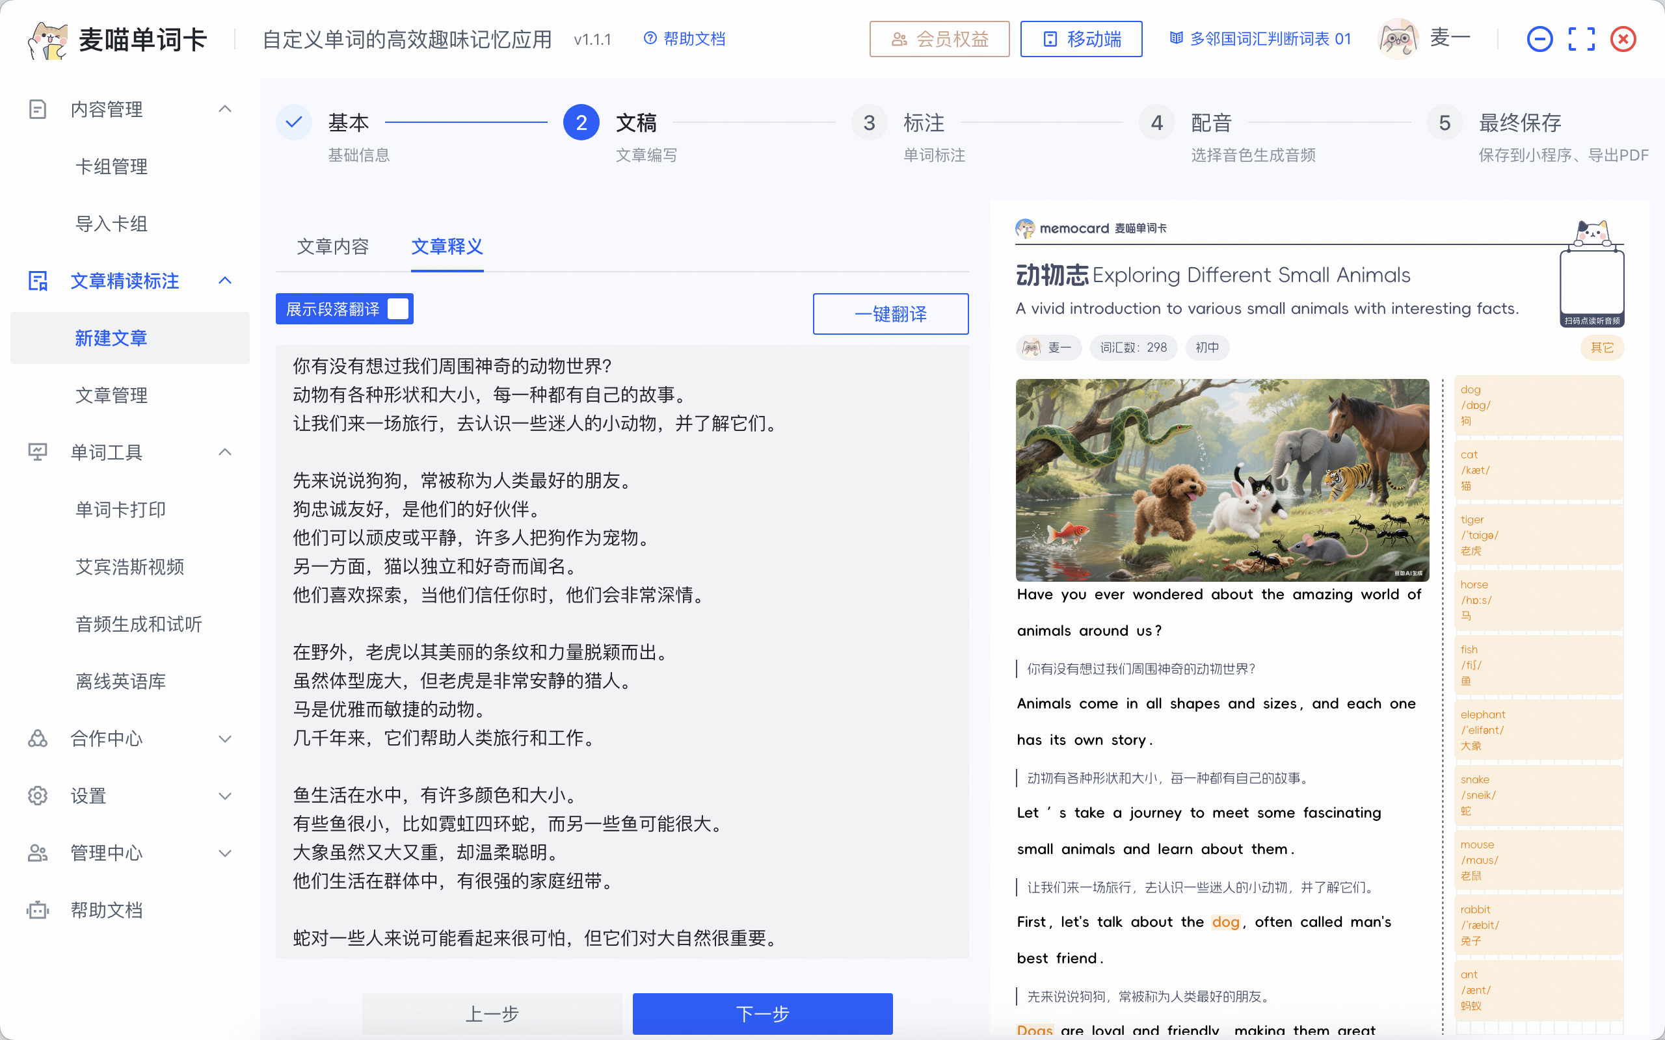Open 文章管理 in the sidebar
The width and height of the screenshot is (1665, 1040).
(x=111, y=395)
